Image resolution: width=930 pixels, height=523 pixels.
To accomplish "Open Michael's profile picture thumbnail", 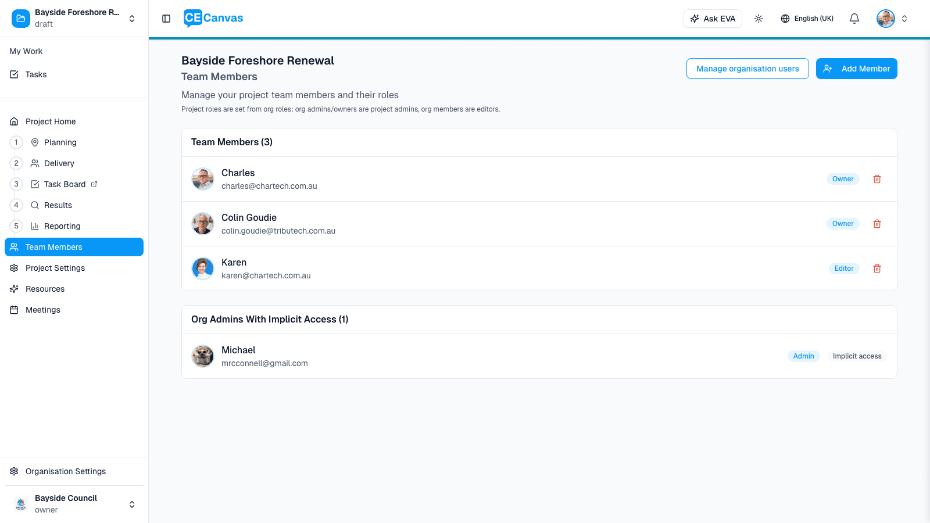I will point(203,356).
